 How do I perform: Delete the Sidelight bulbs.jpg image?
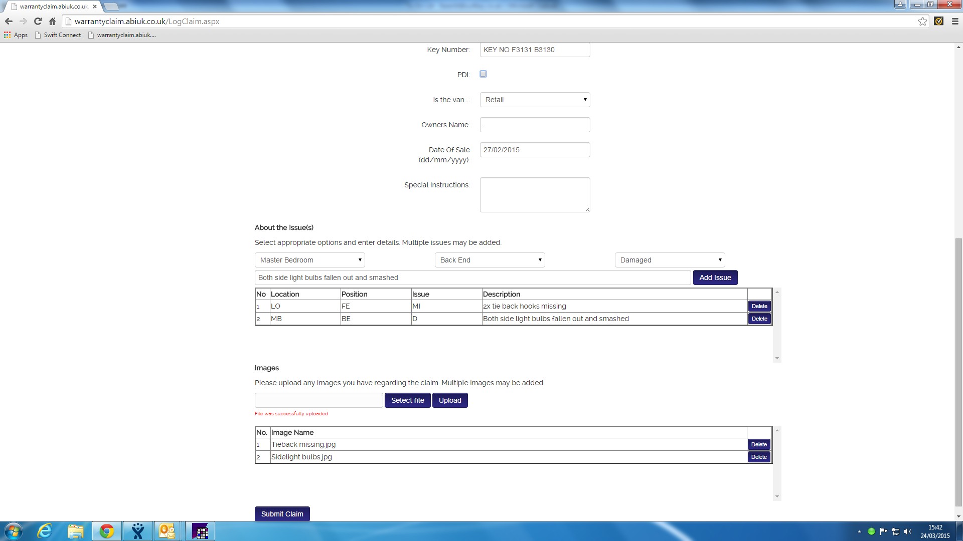(x=759, y=457)
